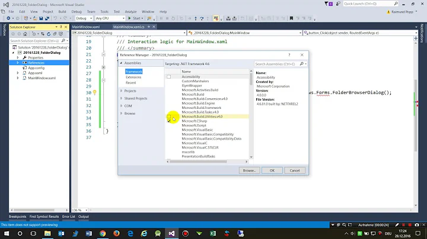
Task: Uncheck the Microsoft.CSharp checkbox
Action: click(x=169, y=121)
